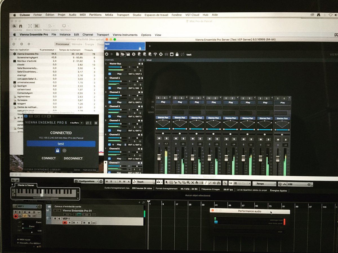Image resolution: width=338 pixels, height=253 pixels.
Task: Click the Play input slot on first mixer strip
Action: (x=163, y=102)
